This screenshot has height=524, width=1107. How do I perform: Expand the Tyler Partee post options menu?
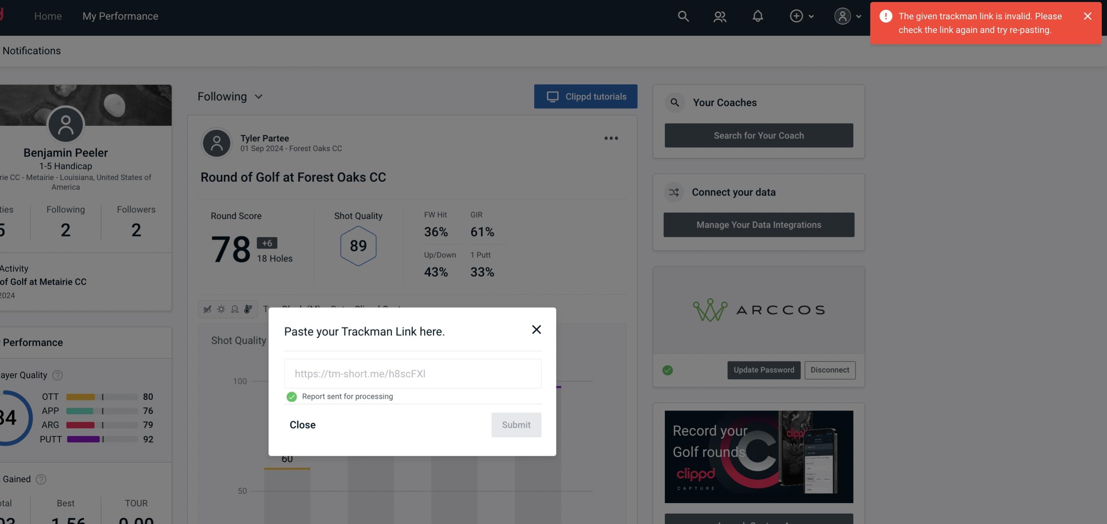[611, 138]
